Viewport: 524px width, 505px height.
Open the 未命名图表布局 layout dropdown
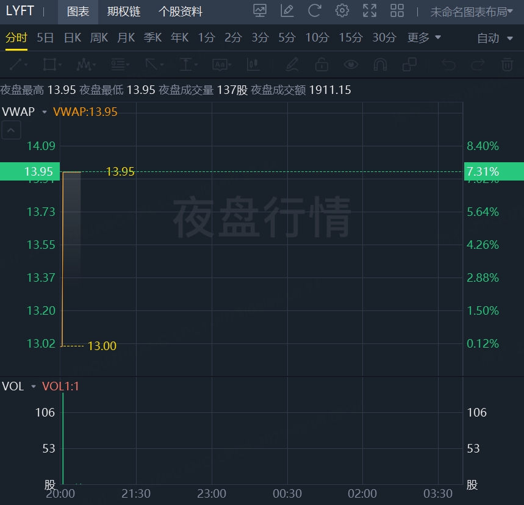click(471, 12)
